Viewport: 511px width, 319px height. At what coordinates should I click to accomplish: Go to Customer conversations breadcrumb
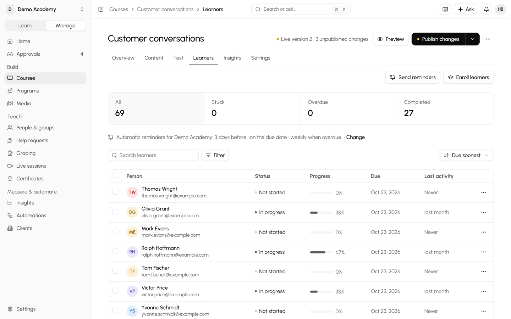(x=165, y=9)
